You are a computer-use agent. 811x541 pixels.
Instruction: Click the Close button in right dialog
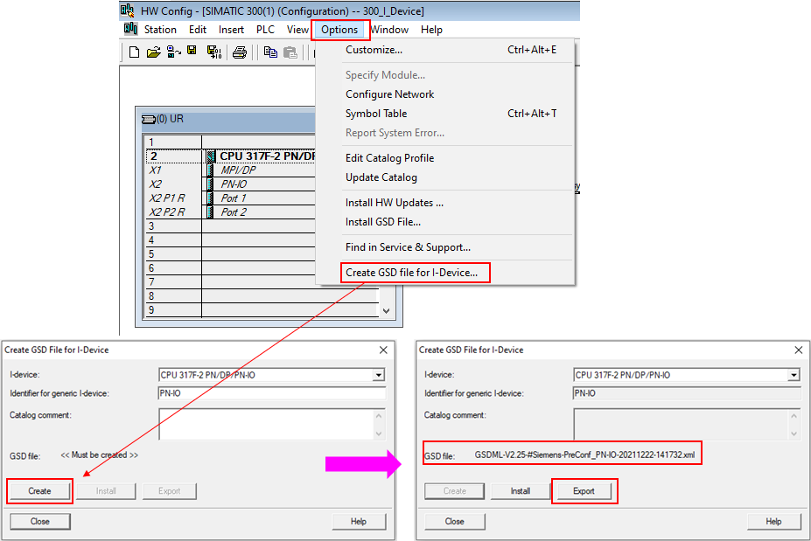click(x=455, y=522)
